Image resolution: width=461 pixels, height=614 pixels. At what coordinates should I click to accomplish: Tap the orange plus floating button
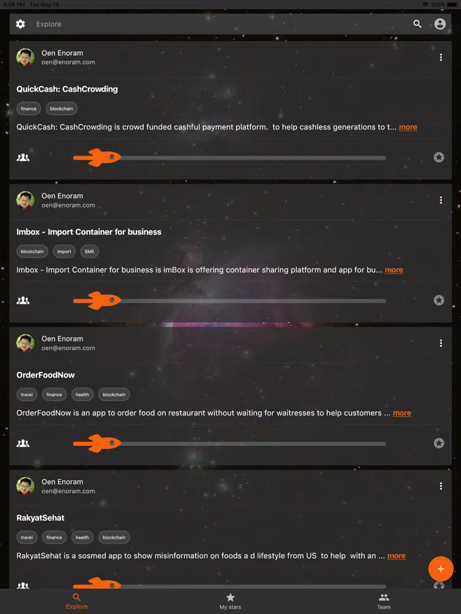441,569
